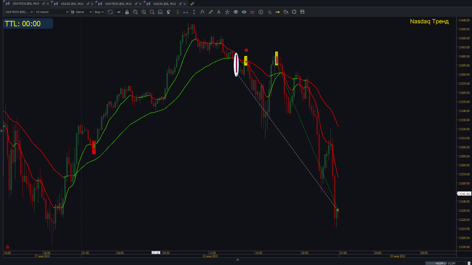Close the second USA30.IDX tab

click(185, 4)
